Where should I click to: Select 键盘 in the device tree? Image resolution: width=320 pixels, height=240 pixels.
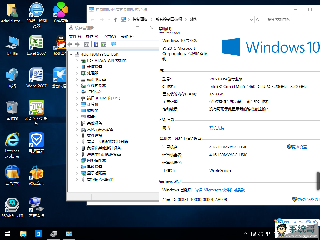91,117
